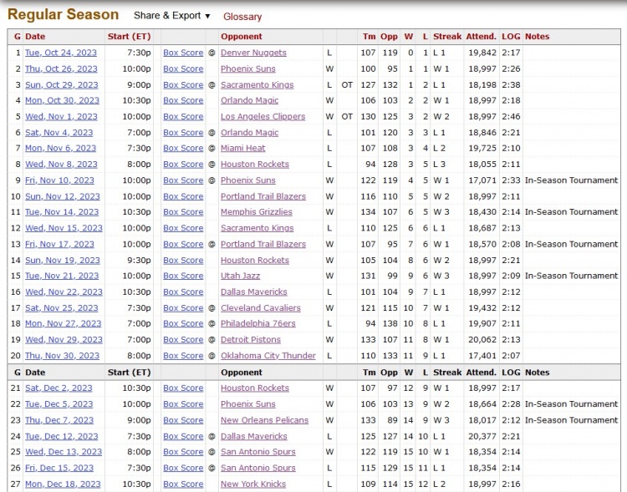View Box Score for Dec 7 Pelicans game

(x=183, y=420)
